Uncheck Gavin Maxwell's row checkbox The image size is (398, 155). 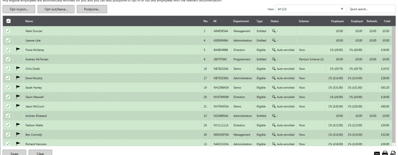coord(8,97)
